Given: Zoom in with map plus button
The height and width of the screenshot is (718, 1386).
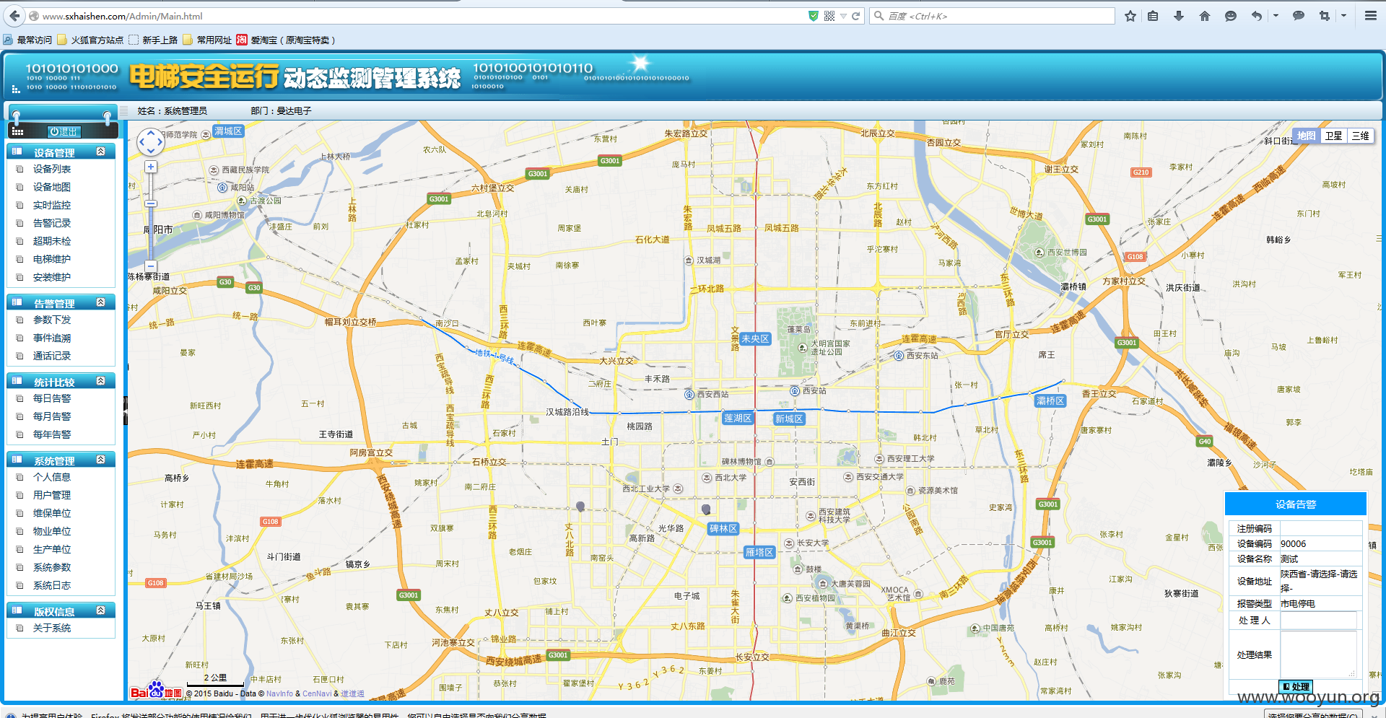Looking at the screenshot, I should tap(151, 167).
